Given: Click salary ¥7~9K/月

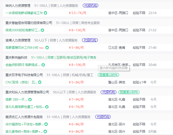Looking at the screenshot, I should coord(76,100).
